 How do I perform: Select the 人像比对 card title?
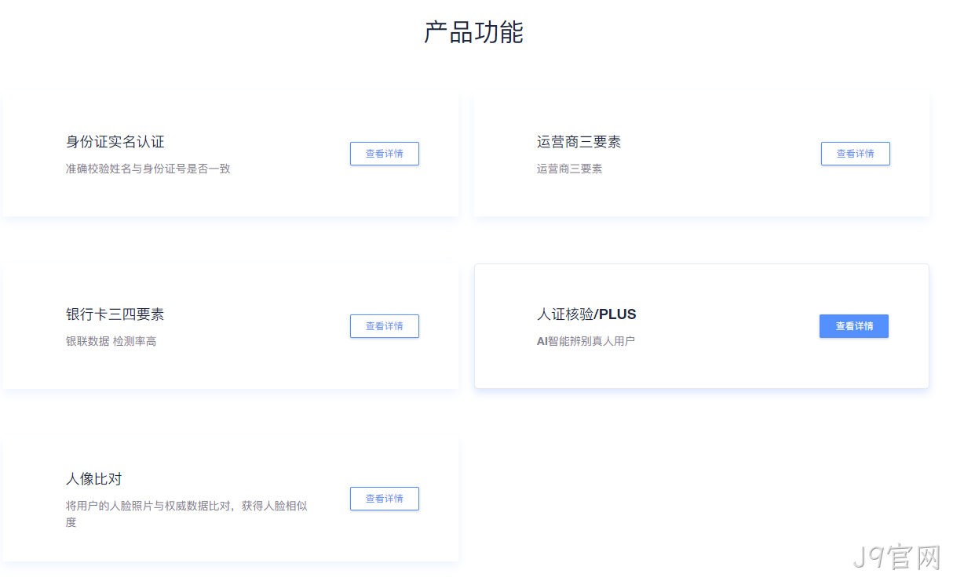click(x=94, y=479)
